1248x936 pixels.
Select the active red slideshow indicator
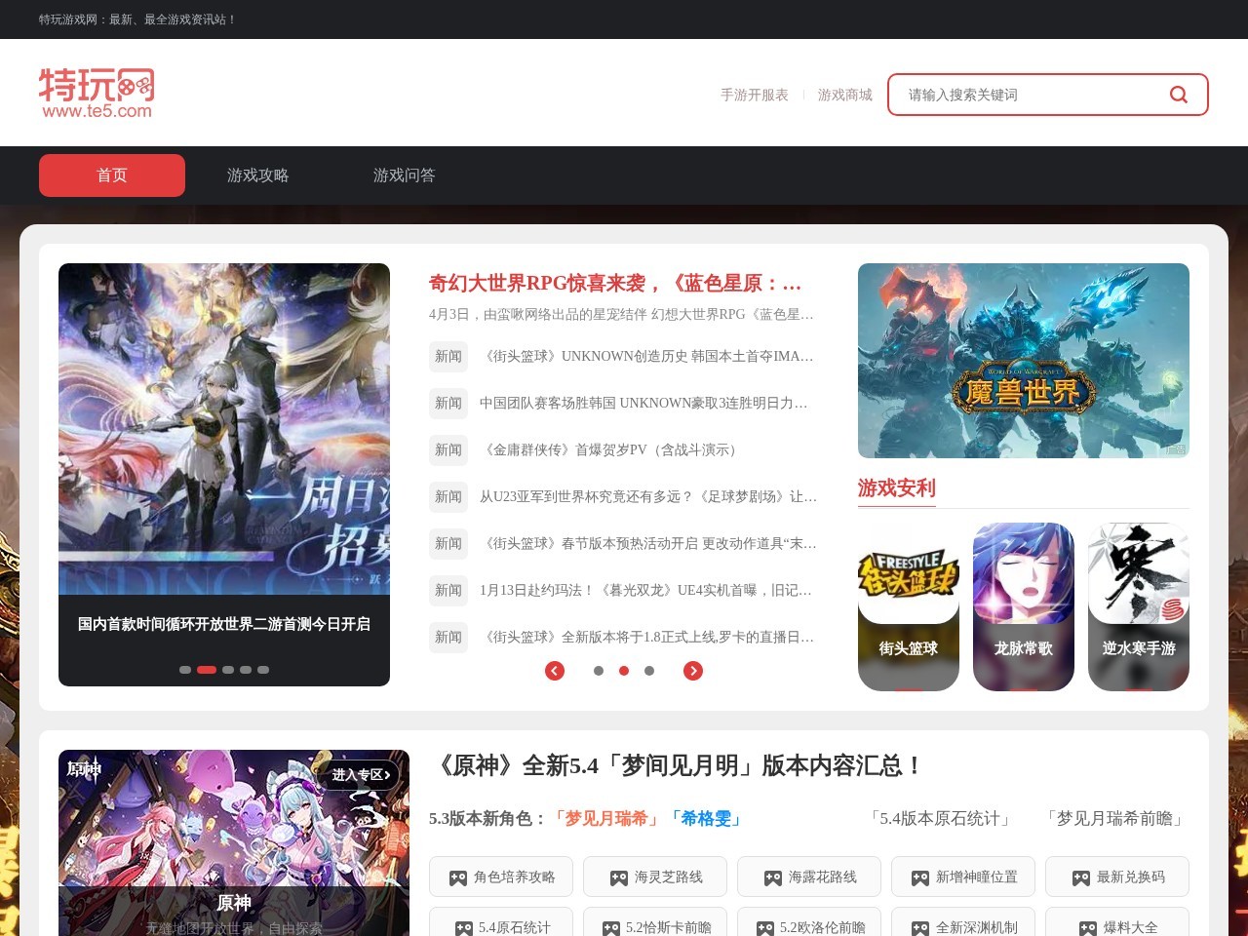207,670
